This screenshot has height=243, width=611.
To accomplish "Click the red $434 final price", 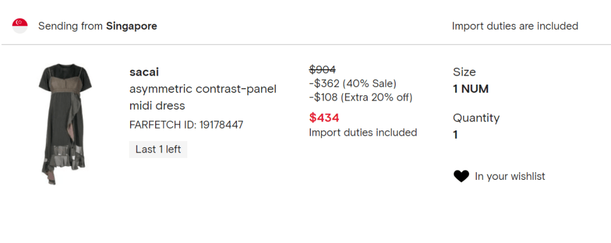I will [324, 118].
